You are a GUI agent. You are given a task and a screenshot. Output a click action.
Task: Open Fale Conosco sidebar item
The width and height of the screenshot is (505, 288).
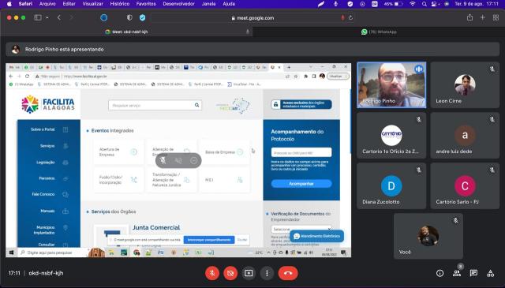click(49, 194)
